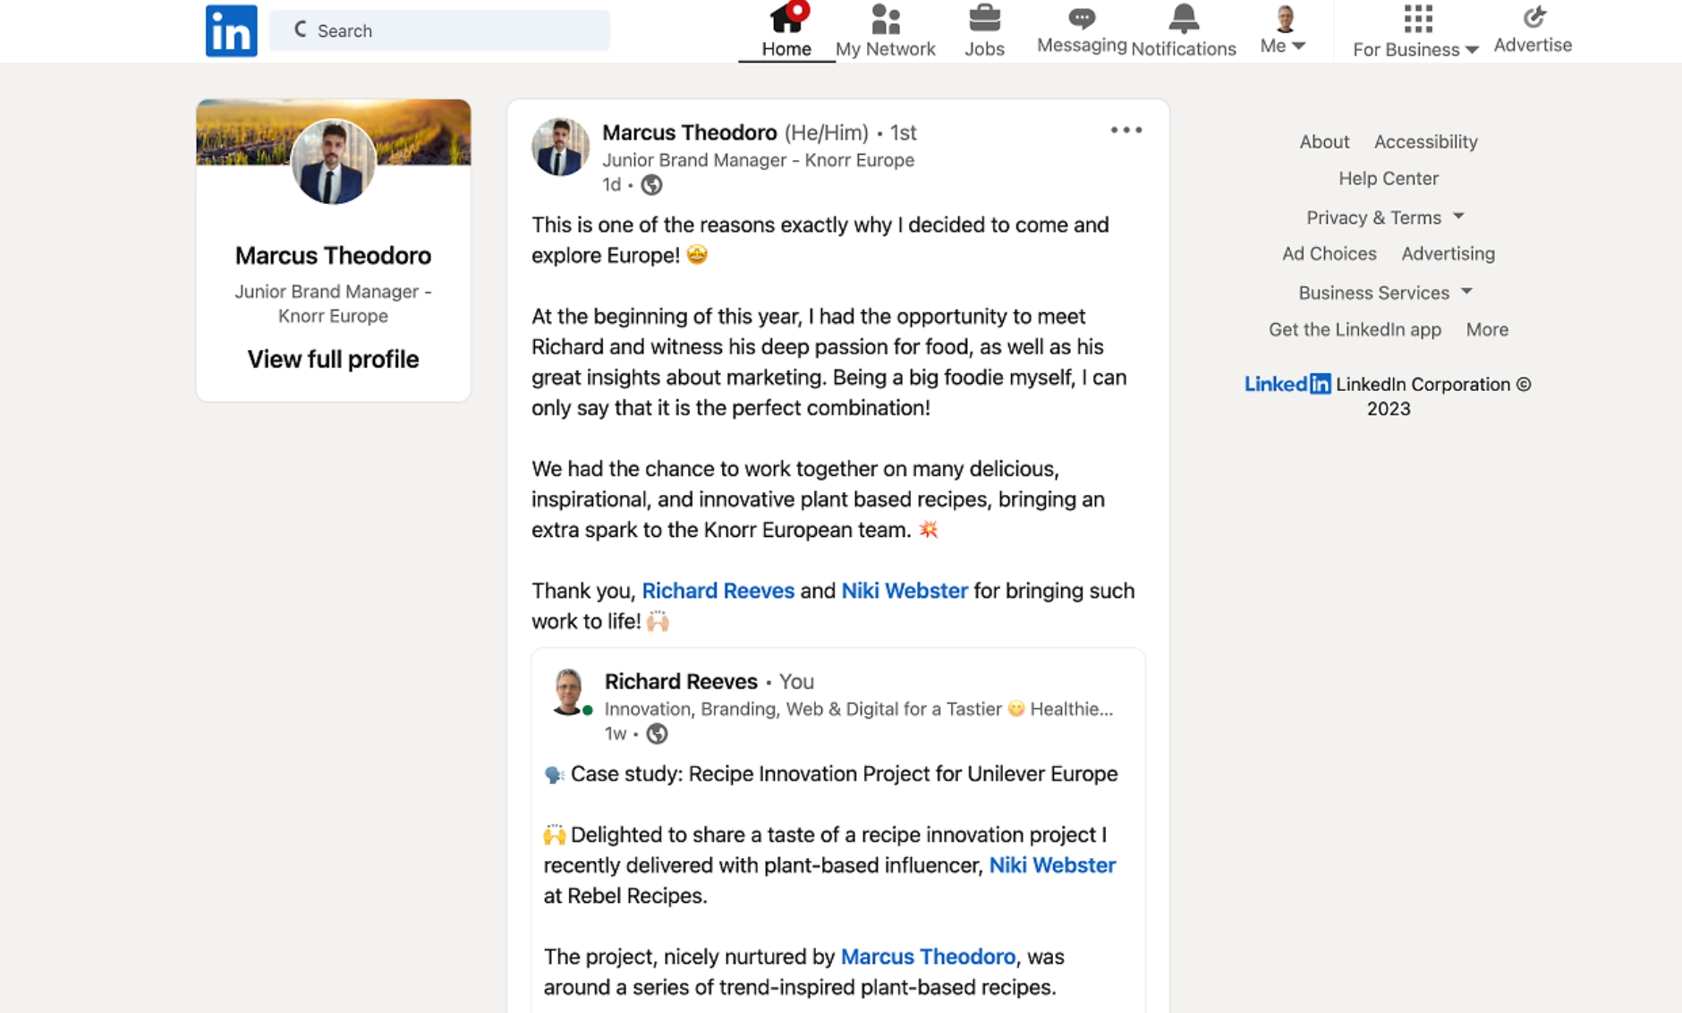Click View full profile
Screen dimensions: 1682x1013
tap(333, 359)
